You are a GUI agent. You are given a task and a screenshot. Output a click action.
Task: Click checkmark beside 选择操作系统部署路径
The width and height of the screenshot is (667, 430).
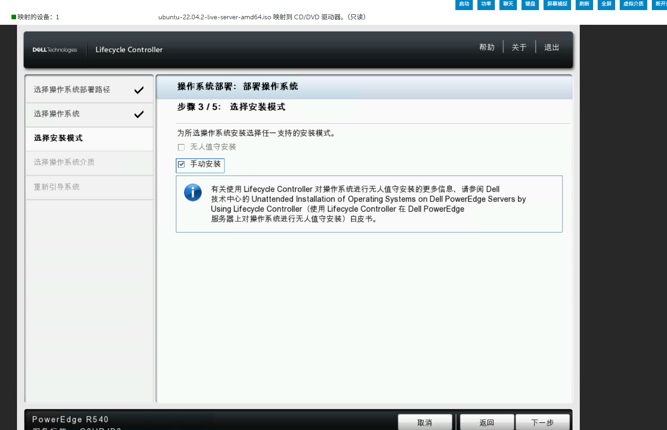tap(139, 90)
